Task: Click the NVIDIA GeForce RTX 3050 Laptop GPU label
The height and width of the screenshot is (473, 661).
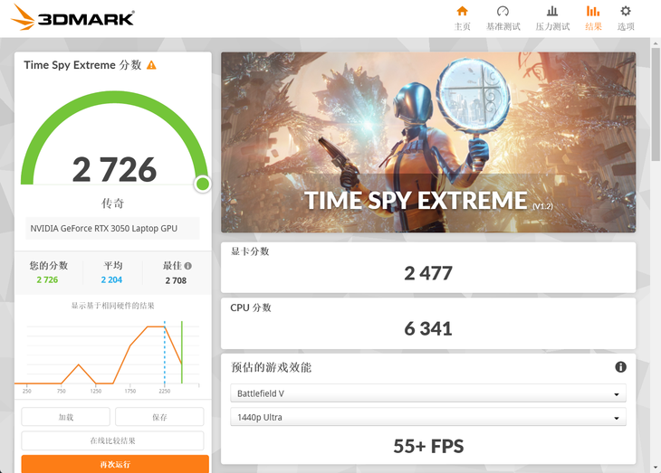Action: click(104, 228)
